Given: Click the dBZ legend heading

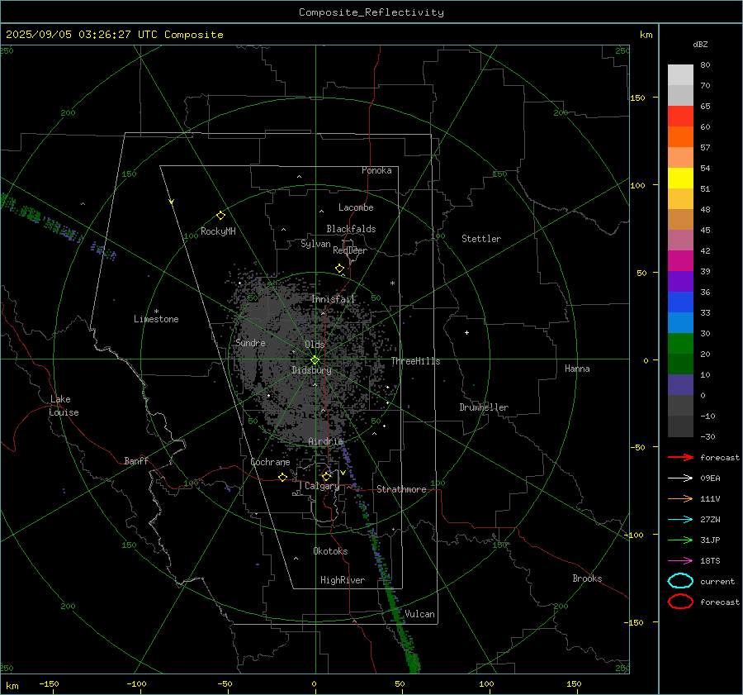Looking at the screenshot, I should coord(700,44).
